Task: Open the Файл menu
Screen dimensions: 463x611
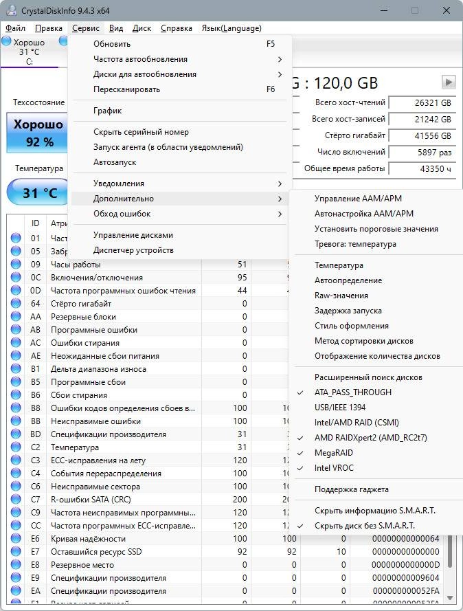Action: tap(15, 28)
